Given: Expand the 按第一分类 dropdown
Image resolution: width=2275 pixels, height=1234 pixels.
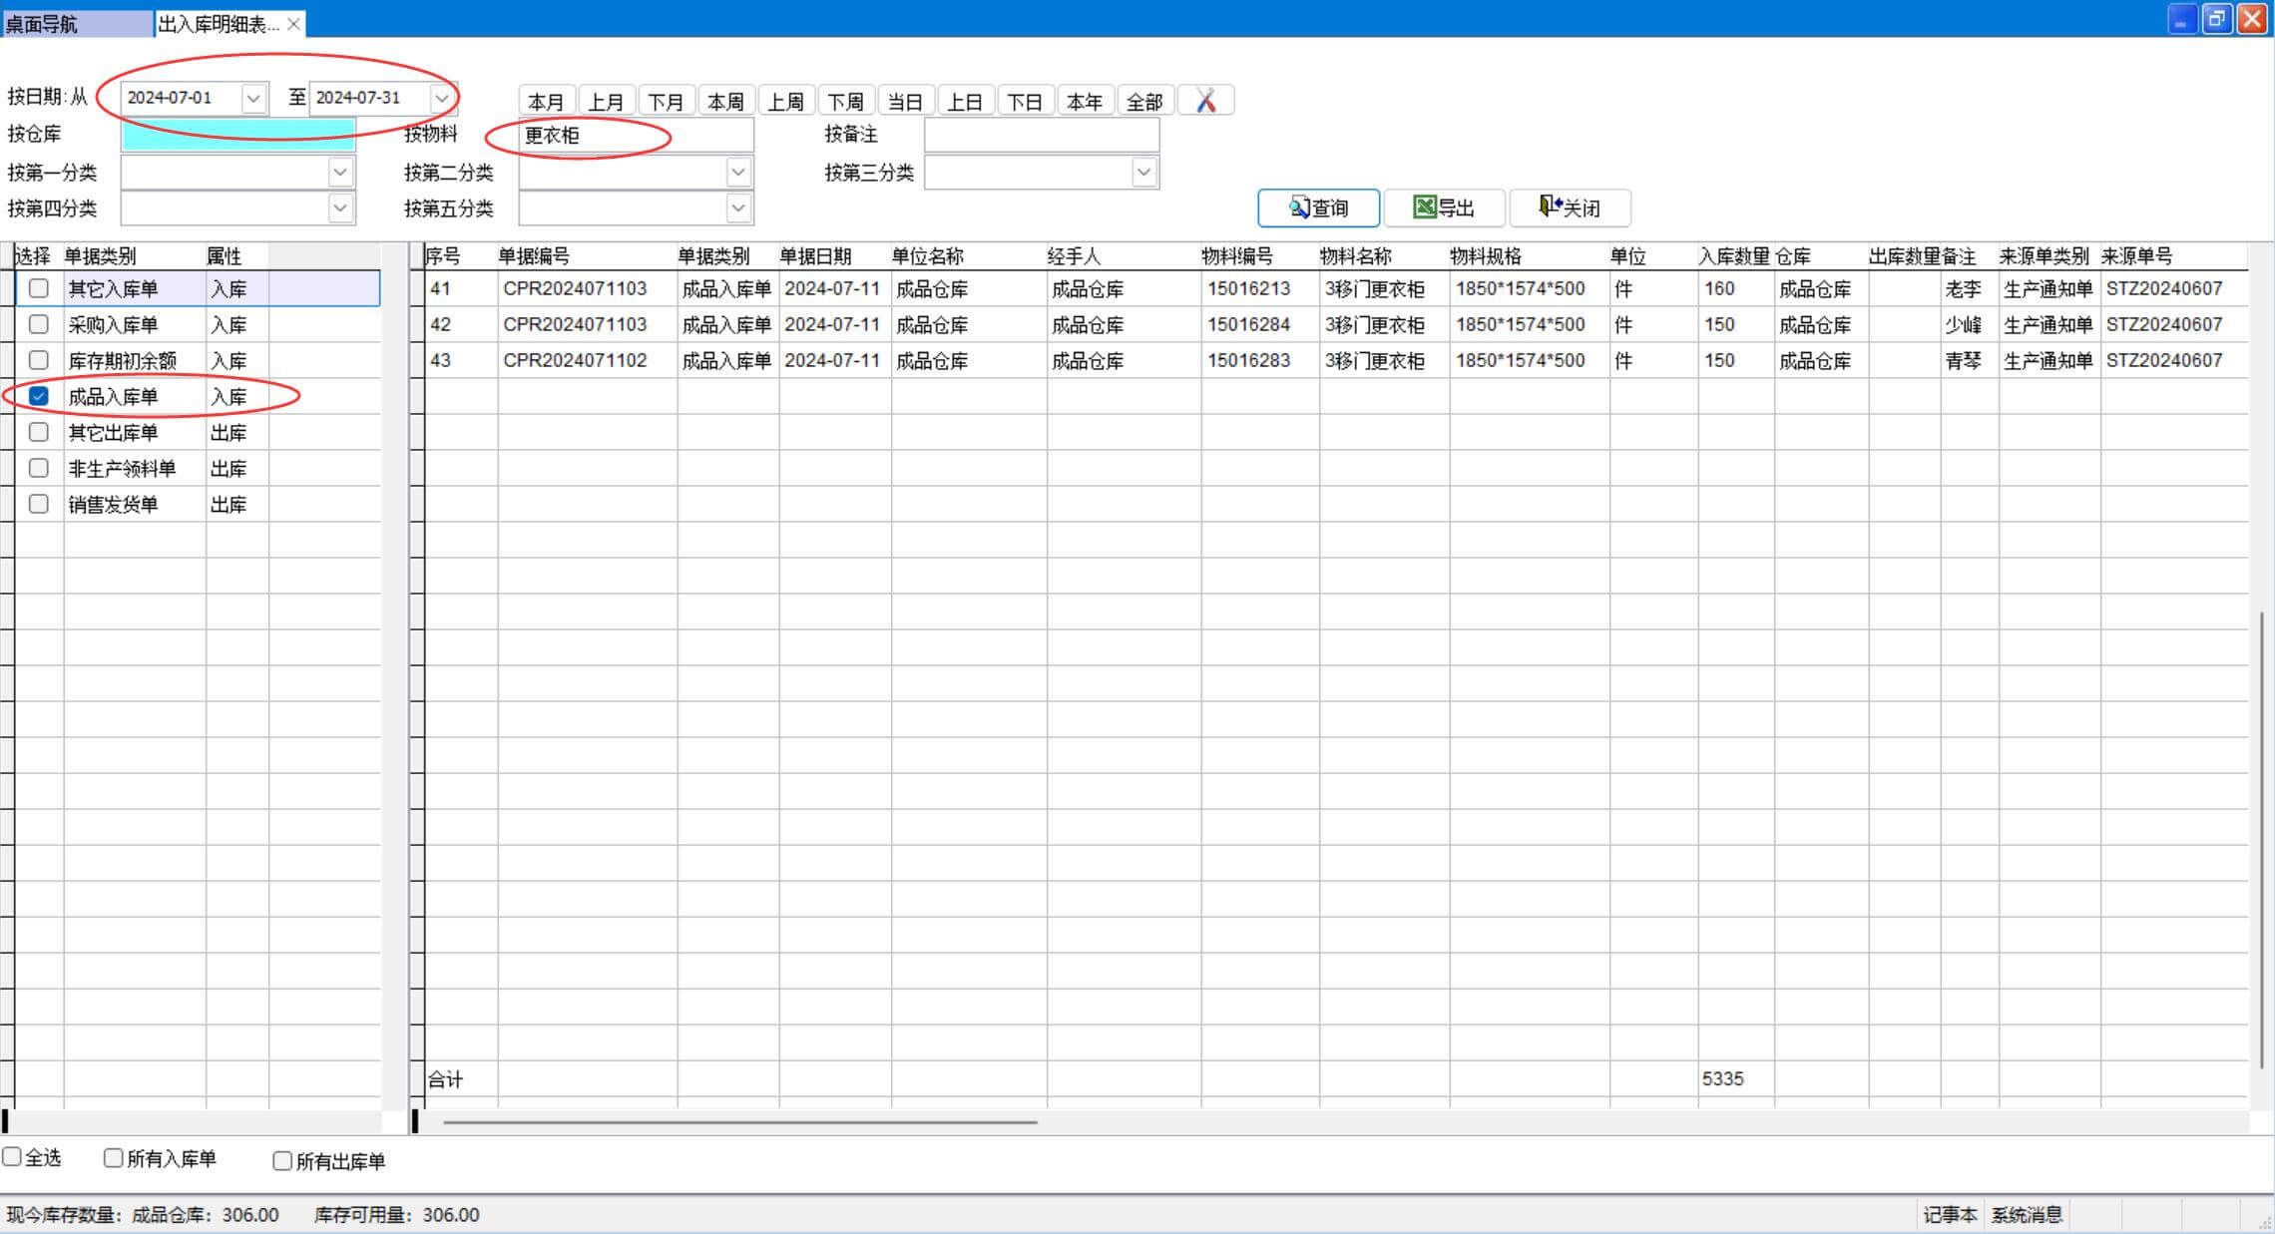Looking at the screenshot, I should pyautogui.click(x=339, y=173).
